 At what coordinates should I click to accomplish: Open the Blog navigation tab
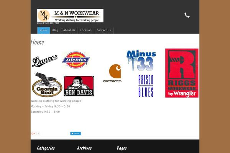point(55,30)
